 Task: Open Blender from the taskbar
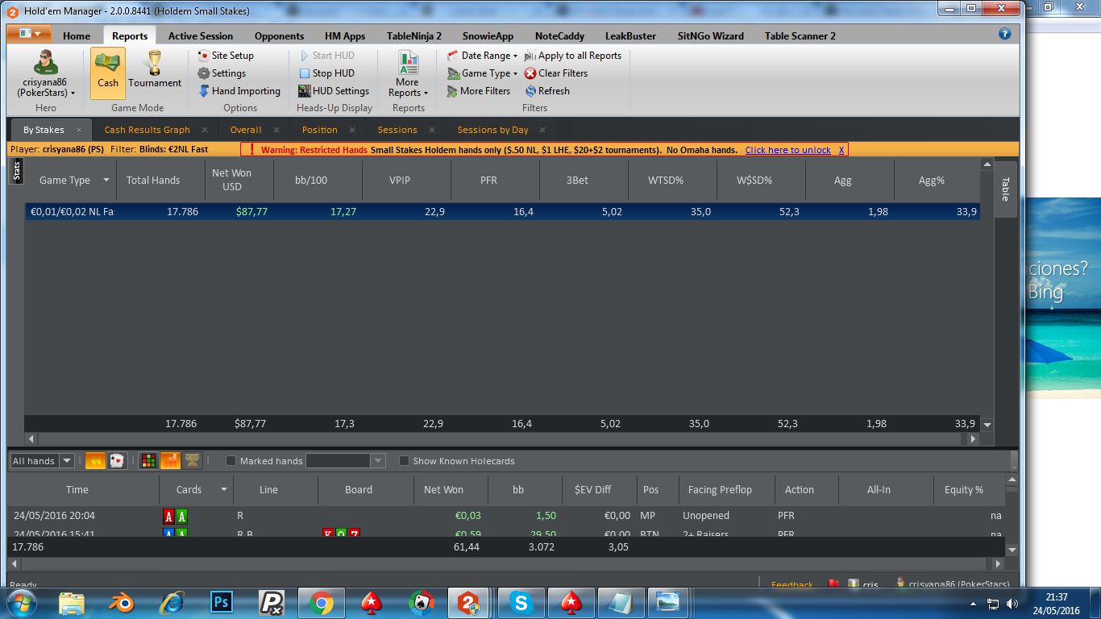coord(121,602)
